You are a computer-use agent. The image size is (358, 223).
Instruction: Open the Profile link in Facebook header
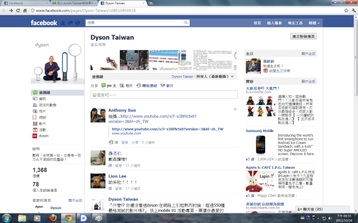click(x=274, y=23)
